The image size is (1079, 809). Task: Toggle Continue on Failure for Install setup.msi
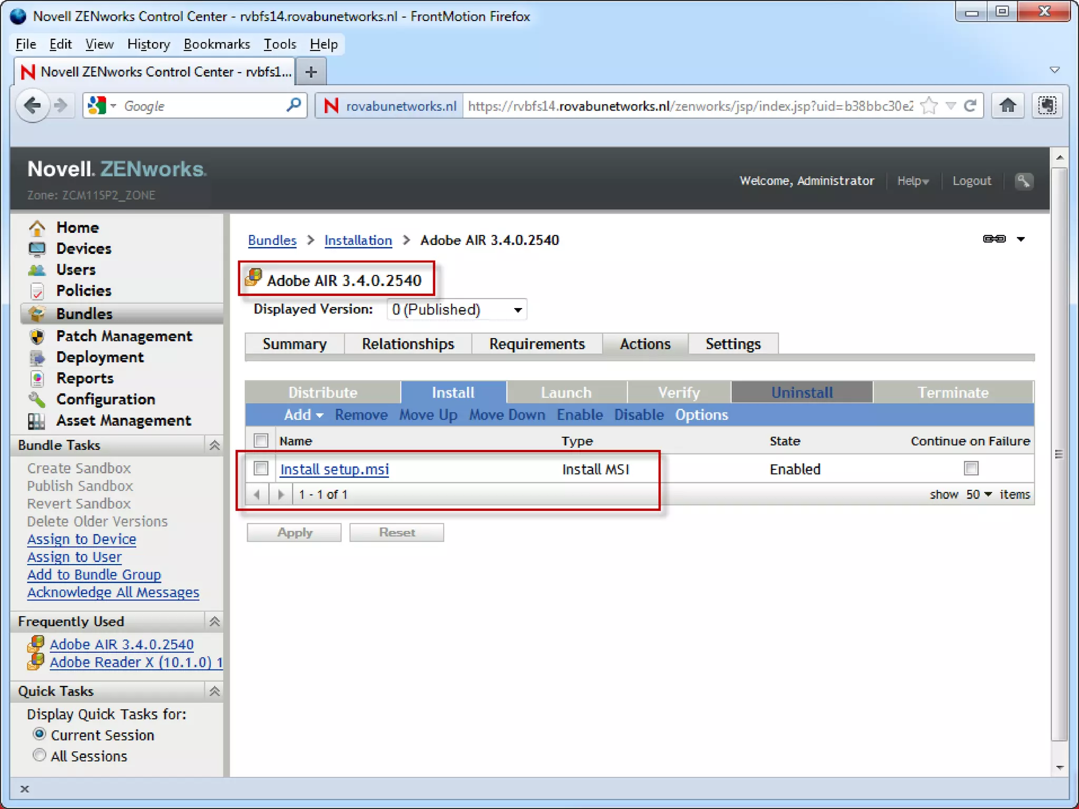(971, 468)
